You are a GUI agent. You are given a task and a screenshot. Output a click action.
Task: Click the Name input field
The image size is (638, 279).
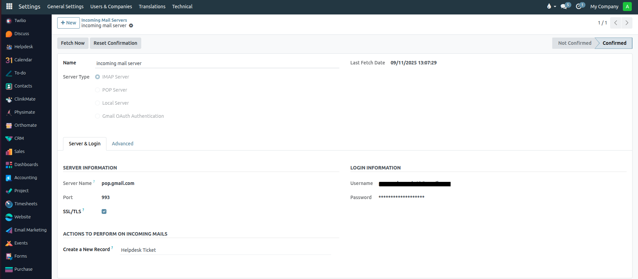pyautogui.click(x=217, y=63)
